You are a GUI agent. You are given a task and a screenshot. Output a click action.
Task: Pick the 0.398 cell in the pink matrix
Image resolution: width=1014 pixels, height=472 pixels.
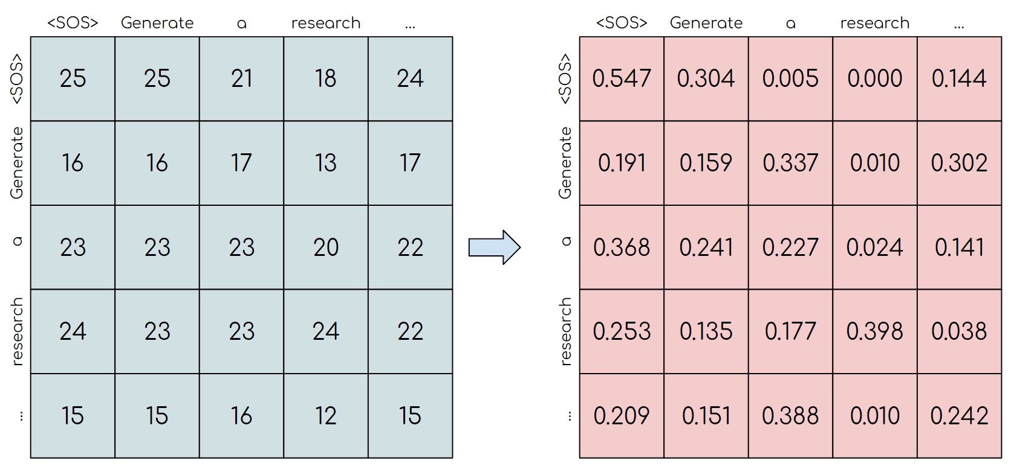(x=874, y=331)
